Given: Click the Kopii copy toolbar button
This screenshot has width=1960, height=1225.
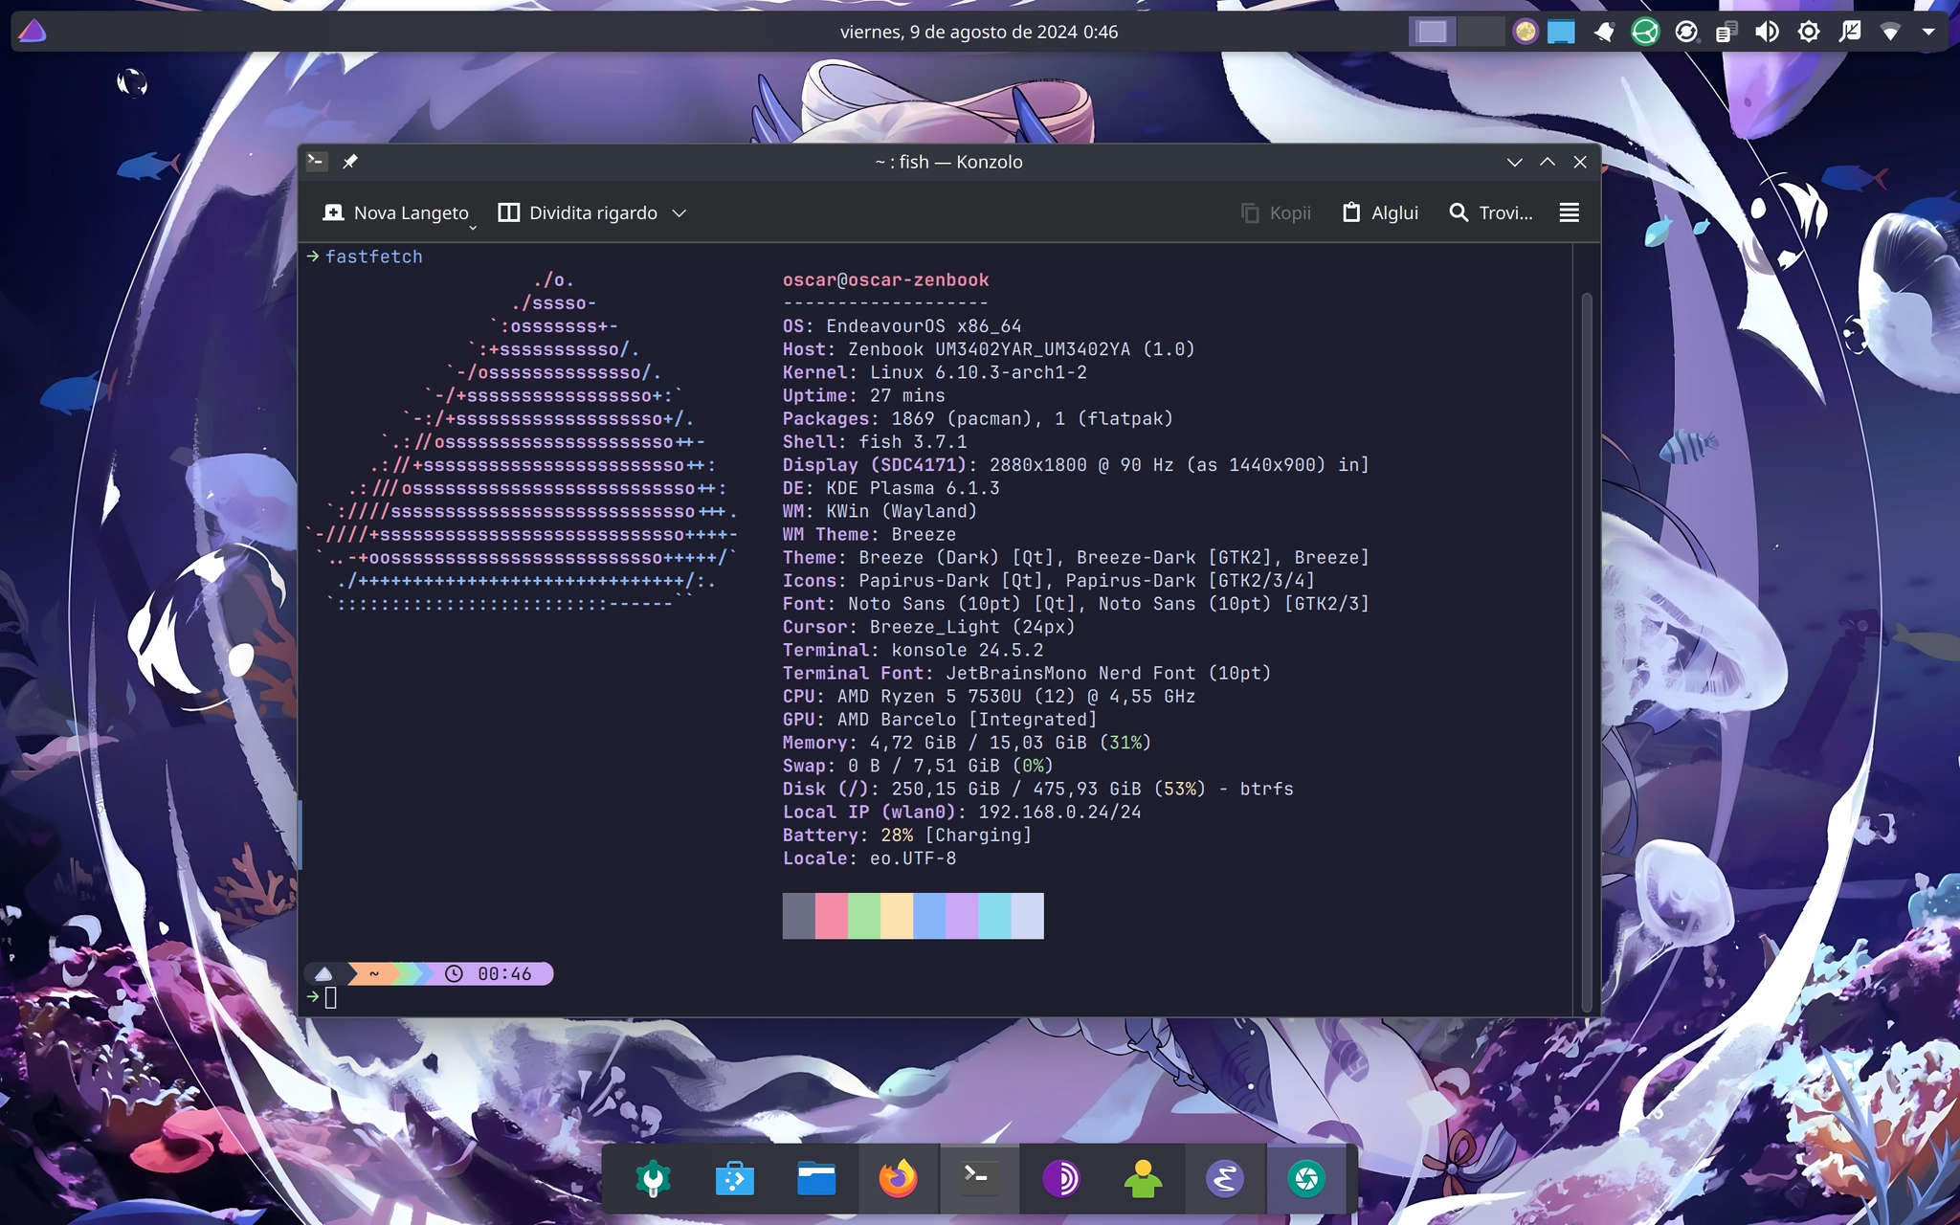Looking at the screenshot, I should point(1276,212).
